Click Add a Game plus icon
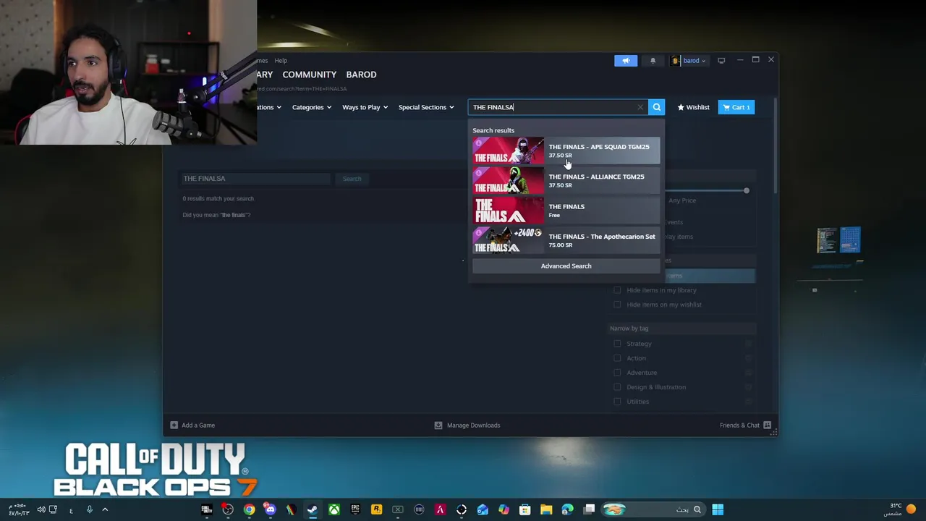The height and width of the screenshot is (521, 926). [174, 425]
